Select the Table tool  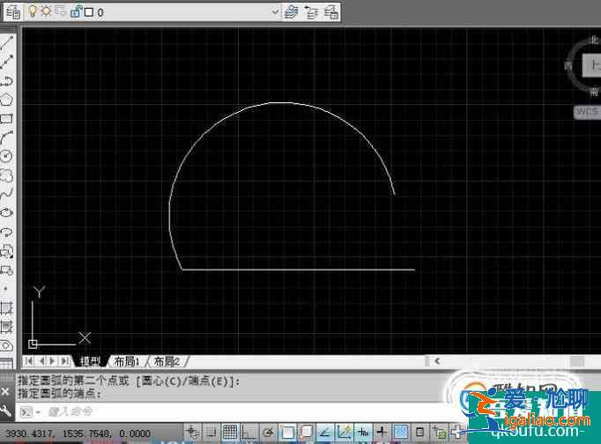6,363
